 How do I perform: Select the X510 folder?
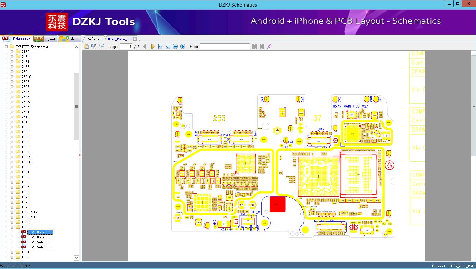coord(25,117)
